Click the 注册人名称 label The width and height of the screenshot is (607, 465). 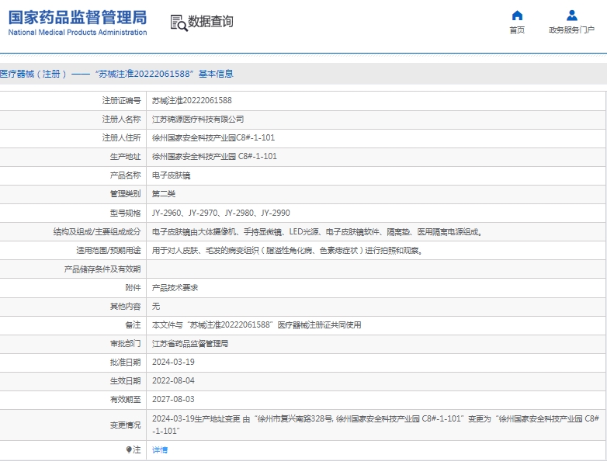[121, 120]
